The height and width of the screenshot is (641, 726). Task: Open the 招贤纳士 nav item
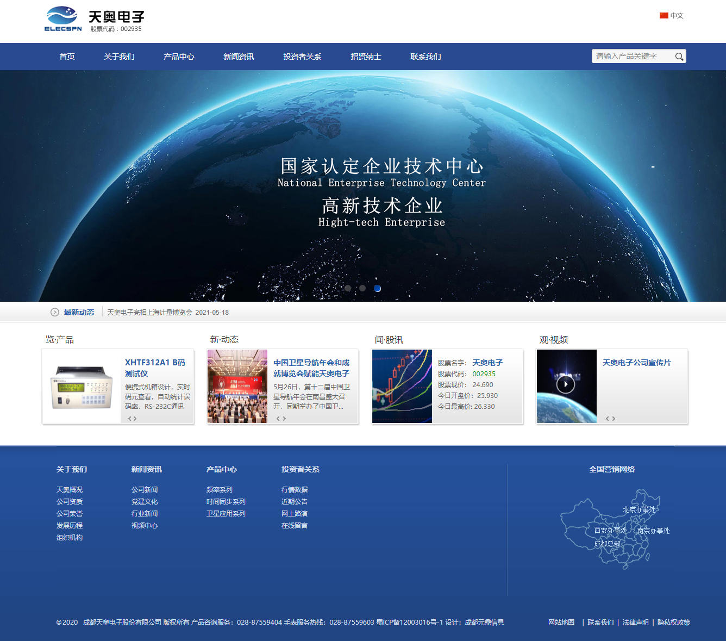[366, 57]
